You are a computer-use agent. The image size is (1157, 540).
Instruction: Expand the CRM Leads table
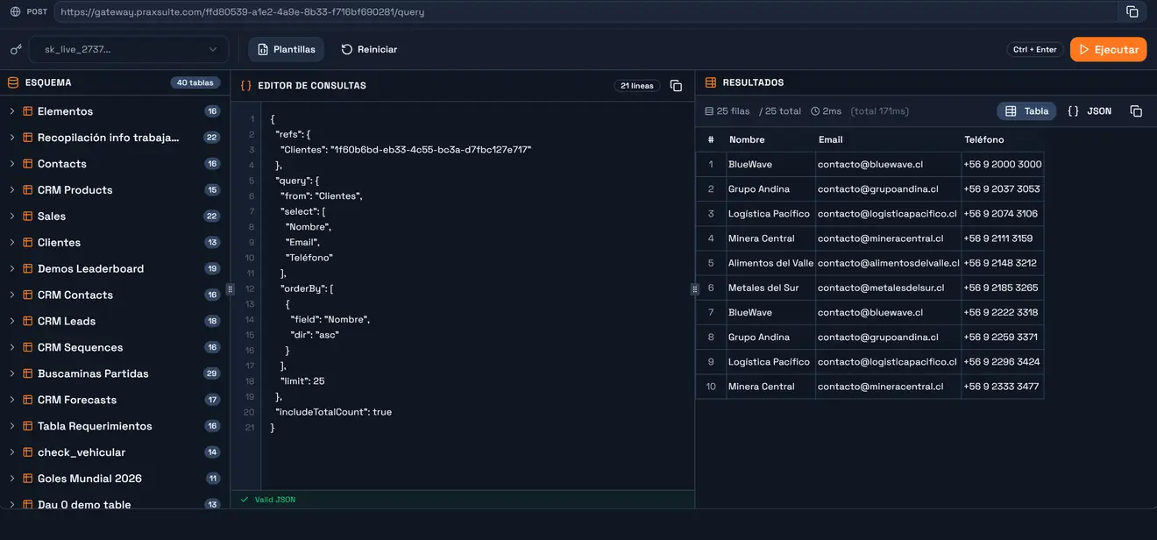[x=12, y=322]
